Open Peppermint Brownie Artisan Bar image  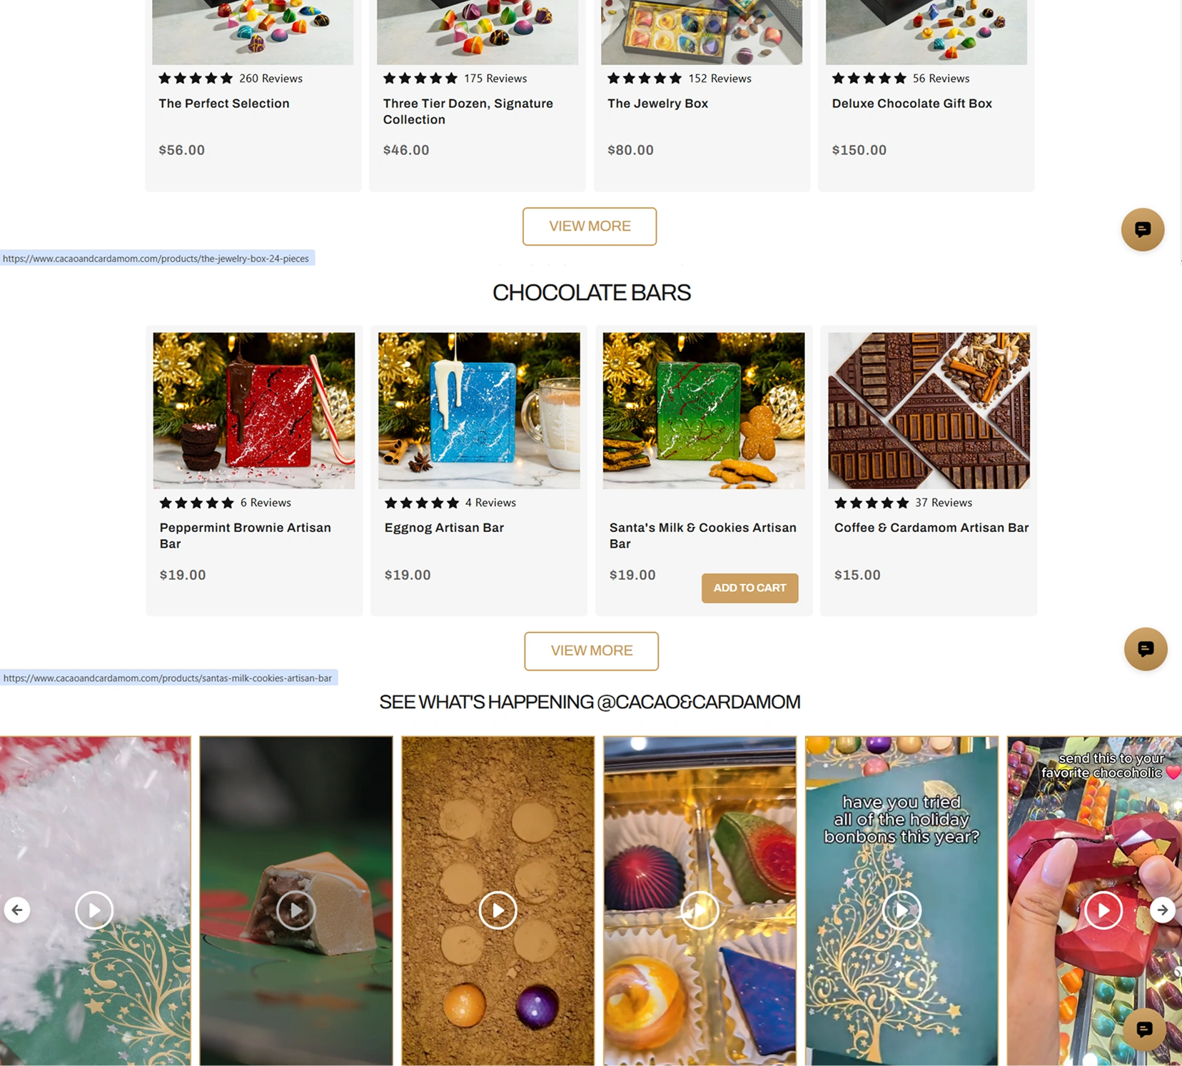254,411
